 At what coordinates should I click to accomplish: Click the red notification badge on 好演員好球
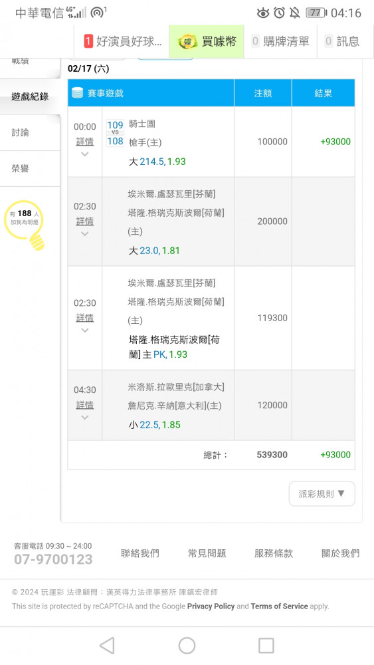[x=88, y=41]
